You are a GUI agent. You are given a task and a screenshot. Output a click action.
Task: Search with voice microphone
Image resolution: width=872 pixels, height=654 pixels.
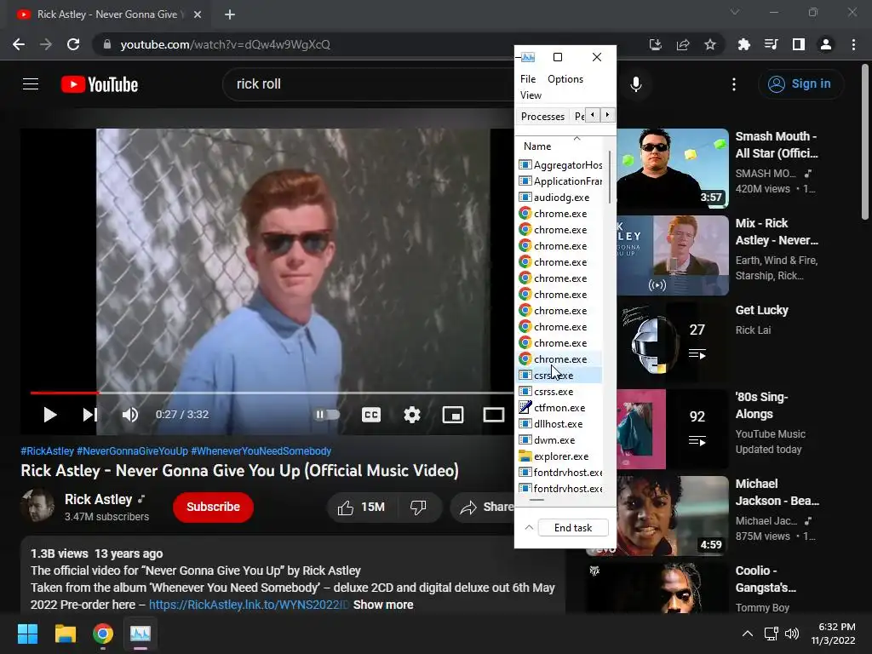pyautogui.click(x=636, y=84)
